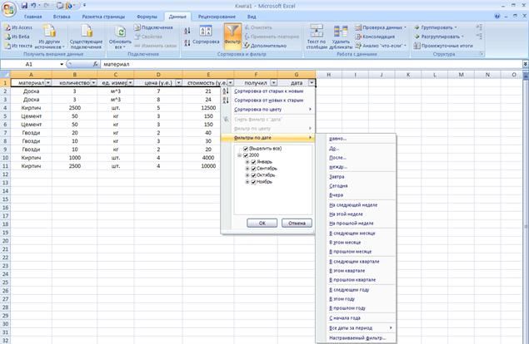
Task: Import data Из Веба
Action: point(17,37)
